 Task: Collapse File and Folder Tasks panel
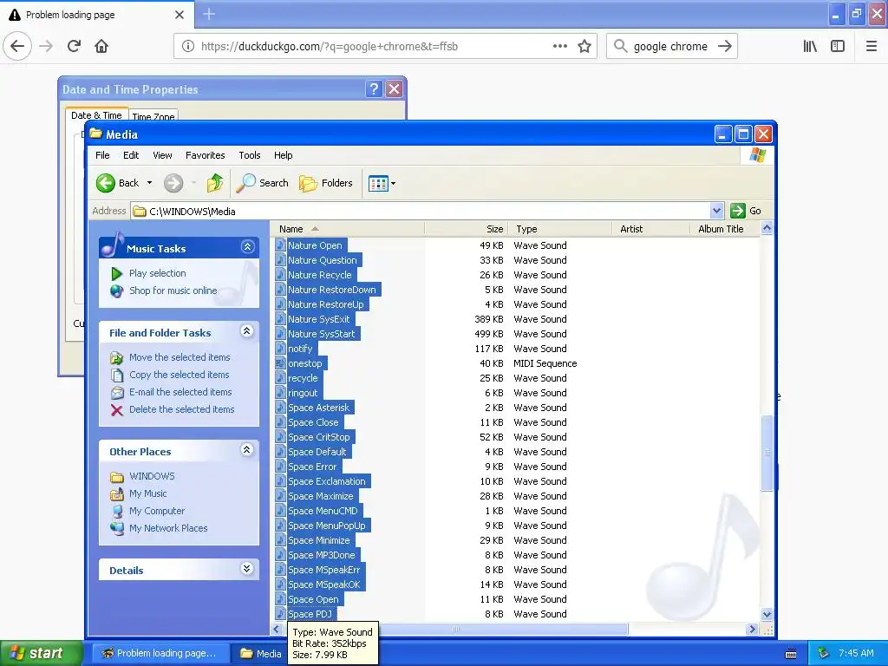247,331
